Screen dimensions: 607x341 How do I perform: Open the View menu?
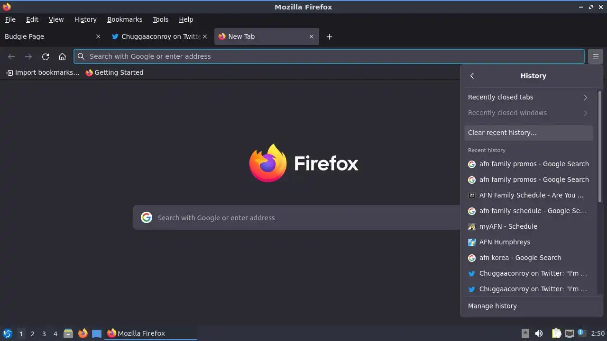click(56, 19)
